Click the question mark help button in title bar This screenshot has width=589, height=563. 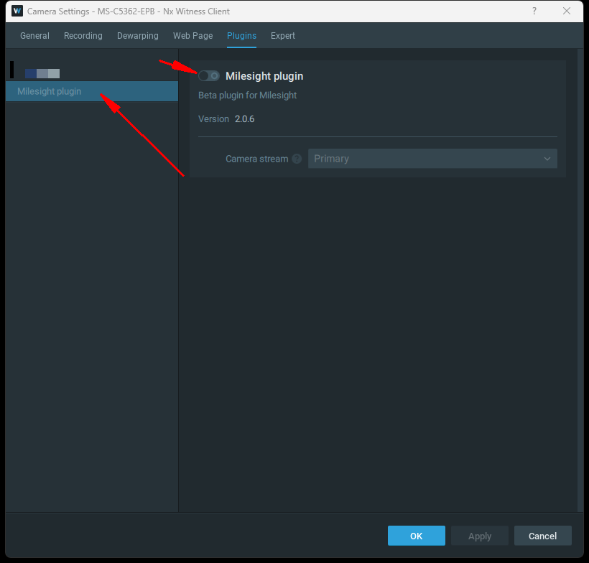(x=534, y=11)
